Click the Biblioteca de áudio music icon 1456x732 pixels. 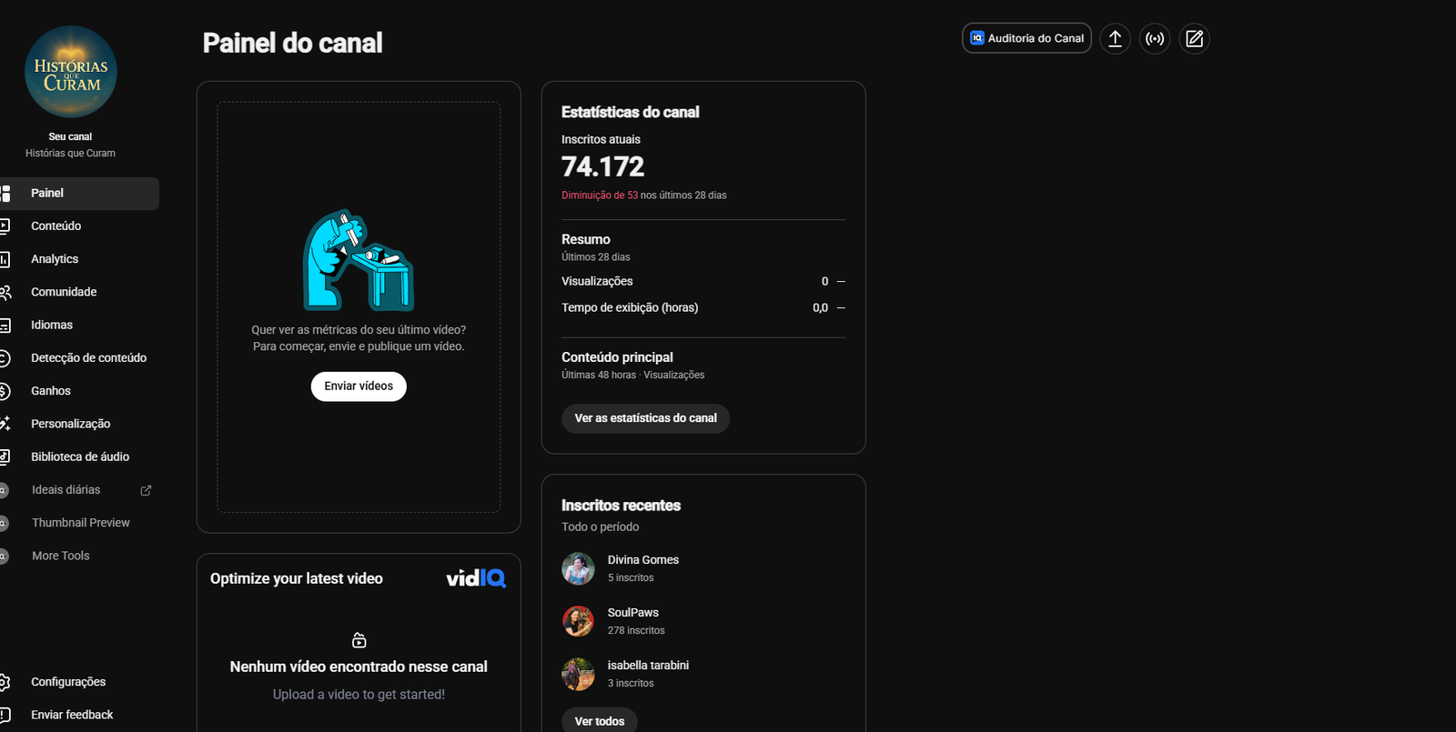pyautogui.click(x=5, y=456)
